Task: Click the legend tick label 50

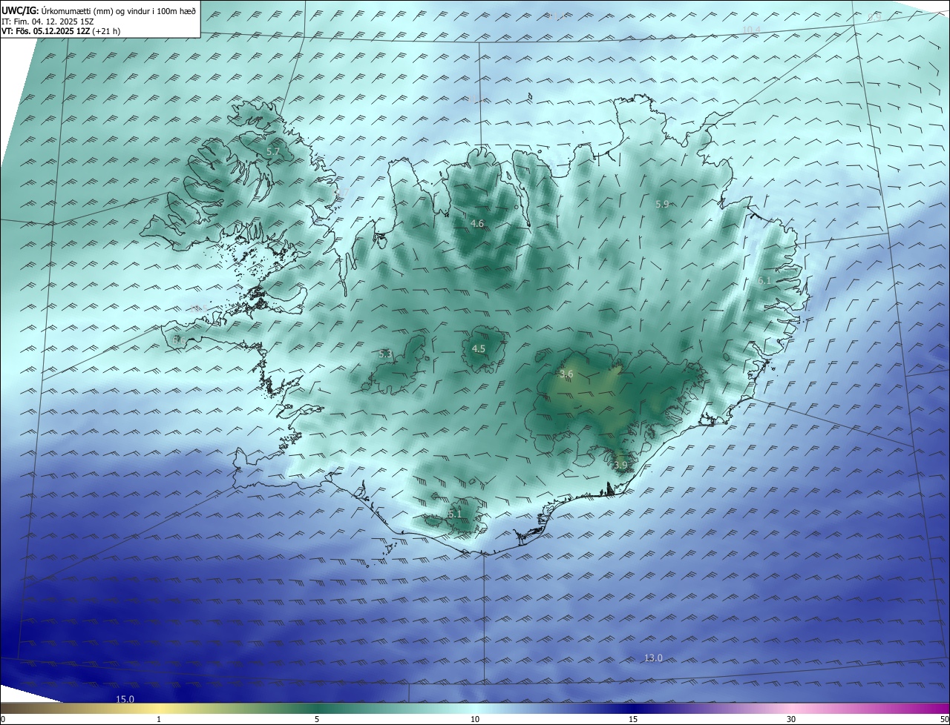Action: pyautogui.click(x=944, y=719)
